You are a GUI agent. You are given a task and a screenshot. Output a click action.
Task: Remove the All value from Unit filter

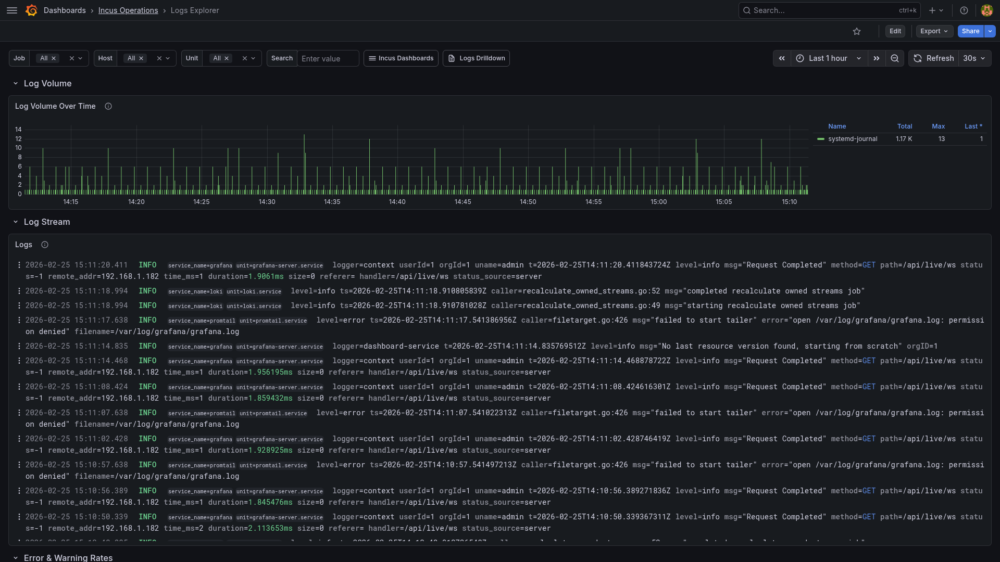[227, 58]
